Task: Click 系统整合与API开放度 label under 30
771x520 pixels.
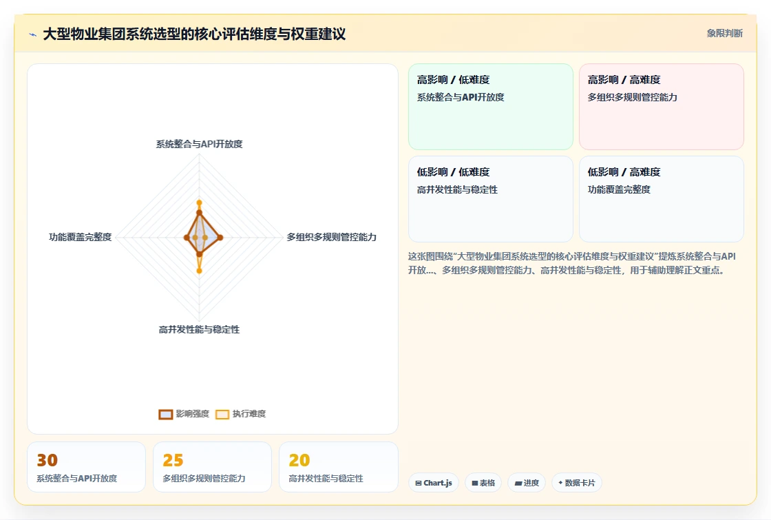Action: pos(76,478)
